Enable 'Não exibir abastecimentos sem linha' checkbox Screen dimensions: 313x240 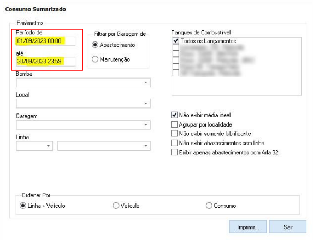174,143
